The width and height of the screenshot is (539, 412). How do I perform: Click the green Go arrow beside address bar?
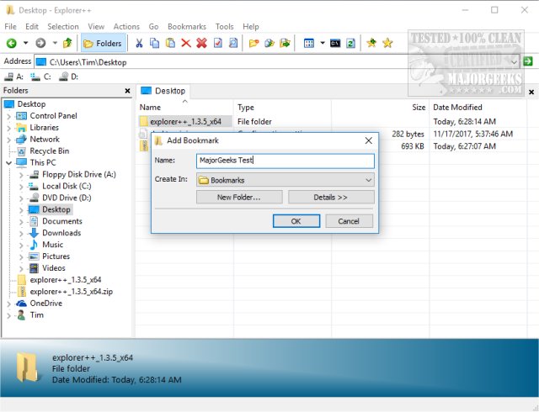pyautogui.click(x=528, y=61)
